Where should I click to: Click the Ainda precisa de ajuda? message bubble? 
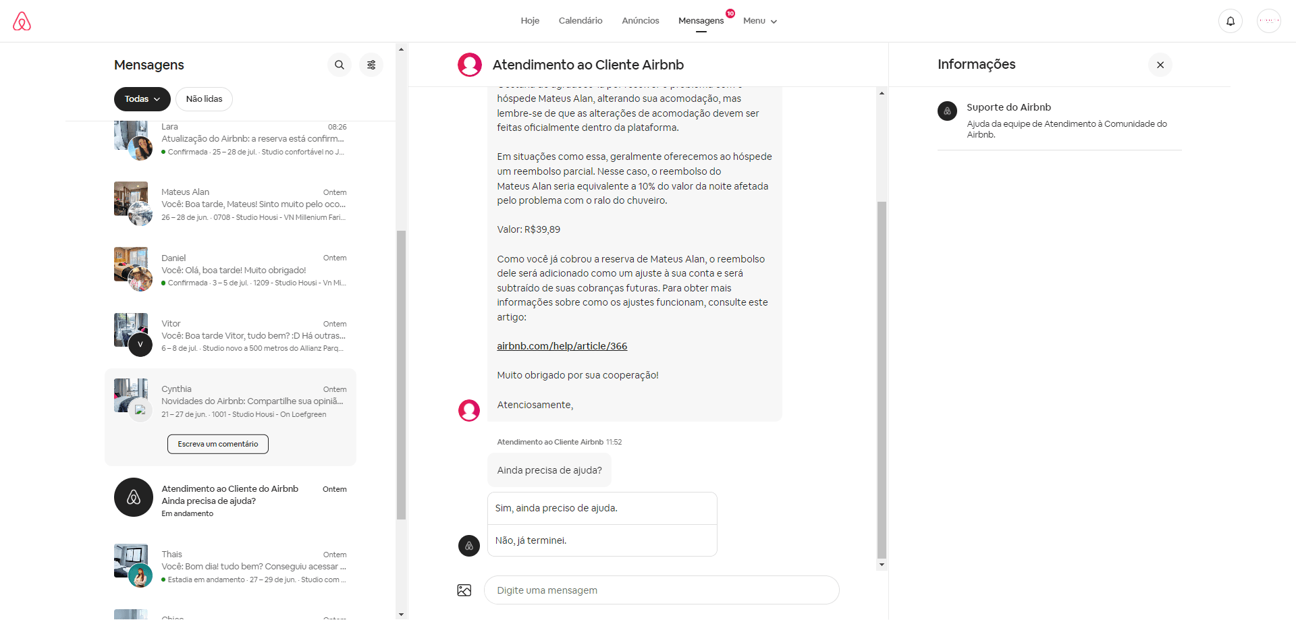click(549, 470)
